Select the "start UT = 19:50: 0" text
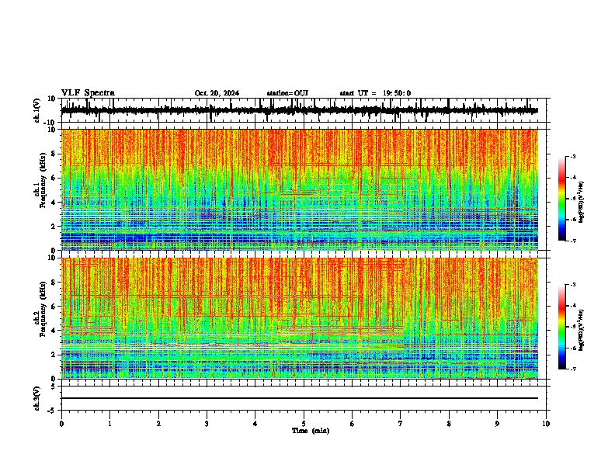Viewport: 615px width, 475px height. [375, 93]
